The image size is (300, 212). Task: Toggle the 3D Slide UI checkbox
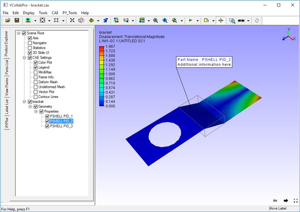pyautogui.click(x=30, y=53)
